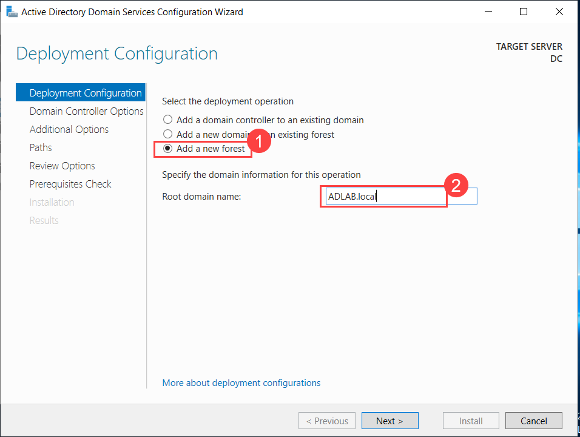Click the 'Root domain name:' label
Image resolution: width=580 pixels, height=437 pixels.
201,197
